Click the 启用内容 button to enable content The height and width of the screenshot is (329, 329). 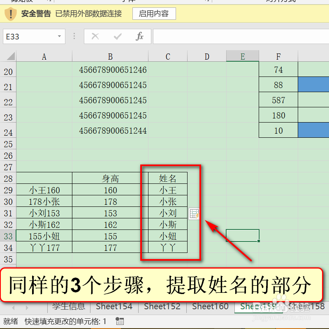pyautogui.click(x=154, y=14)
